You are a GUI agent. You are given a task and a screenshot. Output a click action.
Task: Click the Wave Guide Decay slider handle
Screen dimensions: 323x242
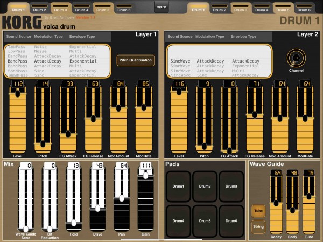[276, 203]
